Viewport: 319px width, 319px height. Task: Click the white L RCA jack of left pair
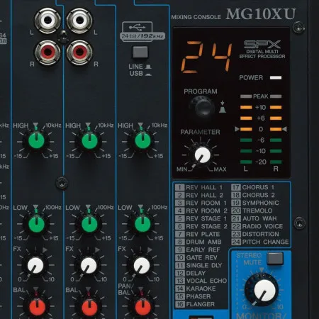click(x=47, y=20)
